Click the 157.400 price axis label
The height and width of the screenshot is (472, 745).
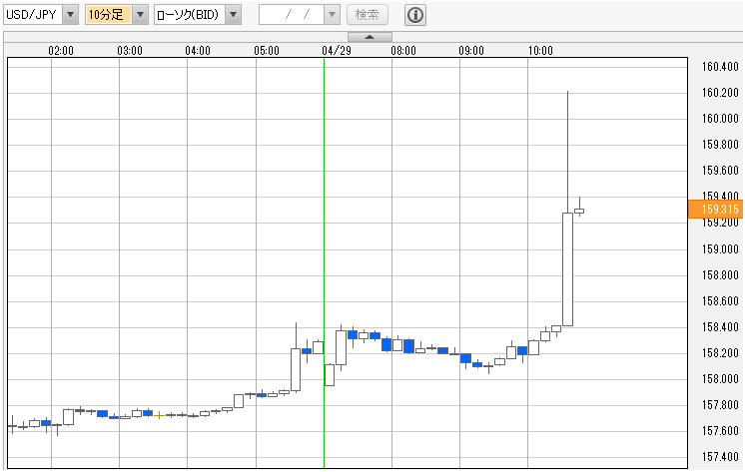720,457
